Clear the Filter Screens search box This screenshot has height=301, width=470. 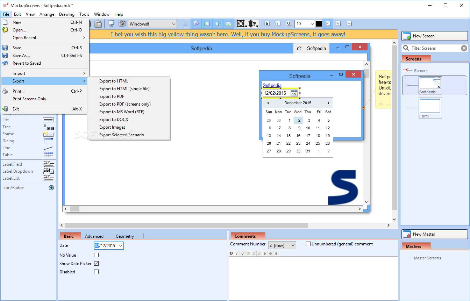pos(464,48)
